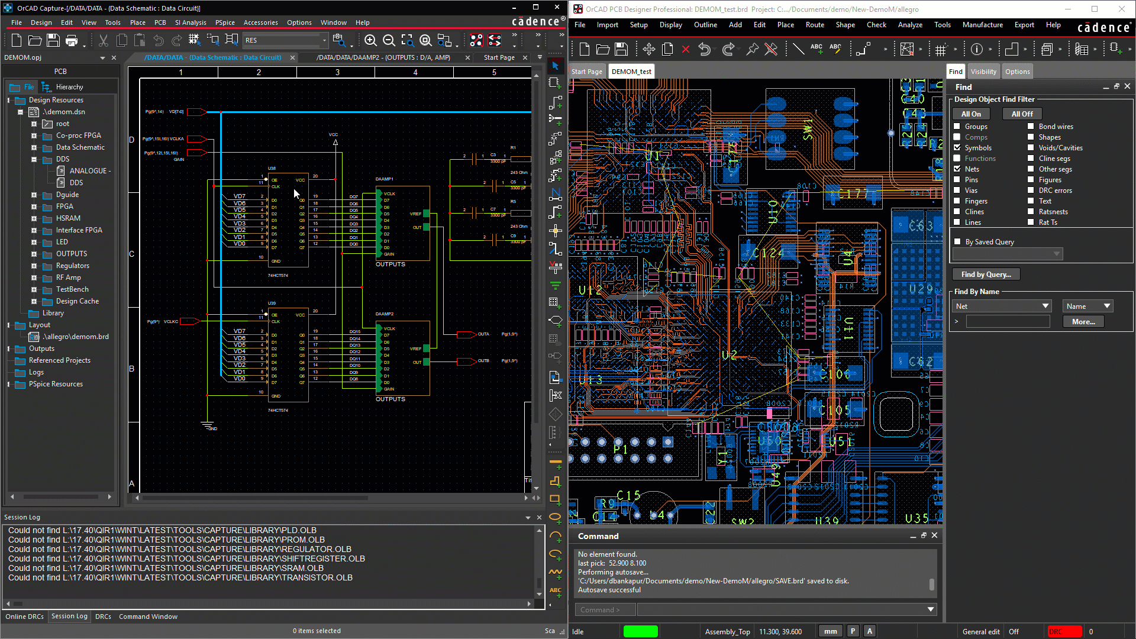The width and height of the screenshot is (1136, 639).
Task: Click the Show Element info icon
Action: (977, 49)
